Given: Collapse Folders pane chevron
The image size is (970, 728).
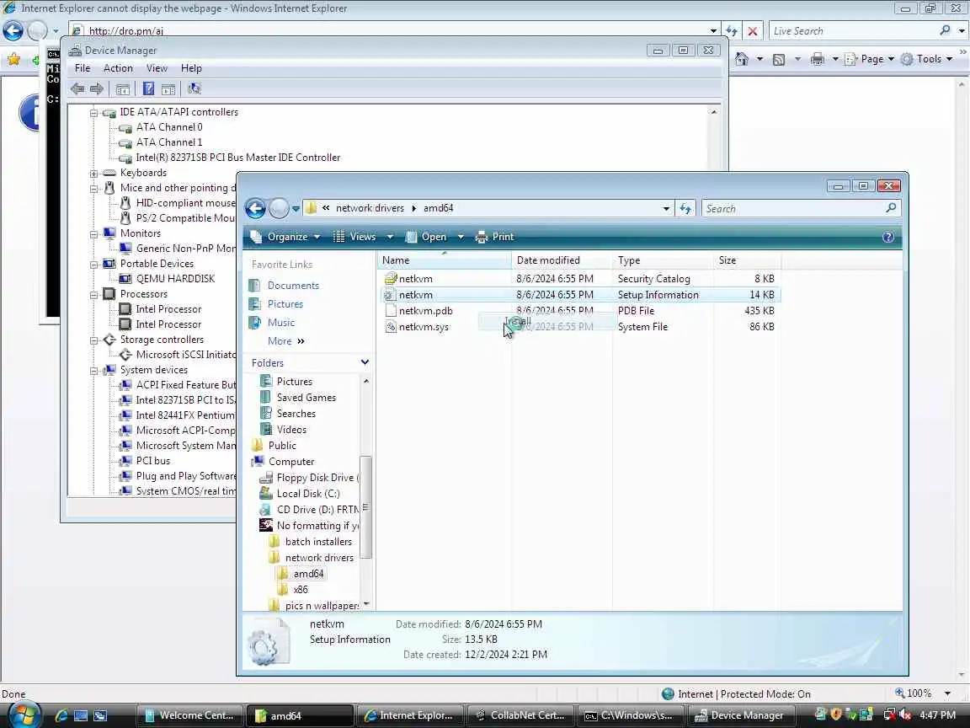Looking at the screenshot, I should pyautogui.click(x=365, y=362).
